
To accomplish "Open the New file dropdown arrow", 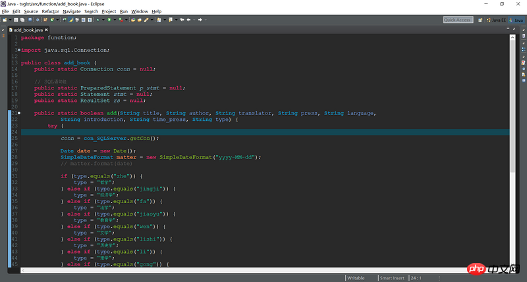I will (x=10, y=20).
